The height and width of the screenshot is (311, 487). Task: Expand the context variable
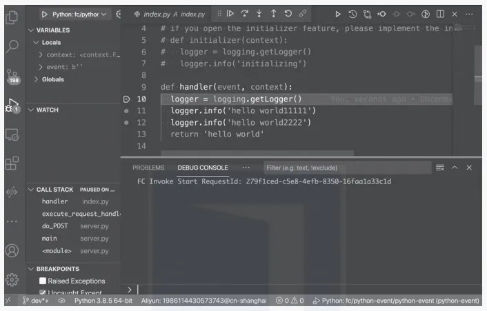[x=41, y=54]
